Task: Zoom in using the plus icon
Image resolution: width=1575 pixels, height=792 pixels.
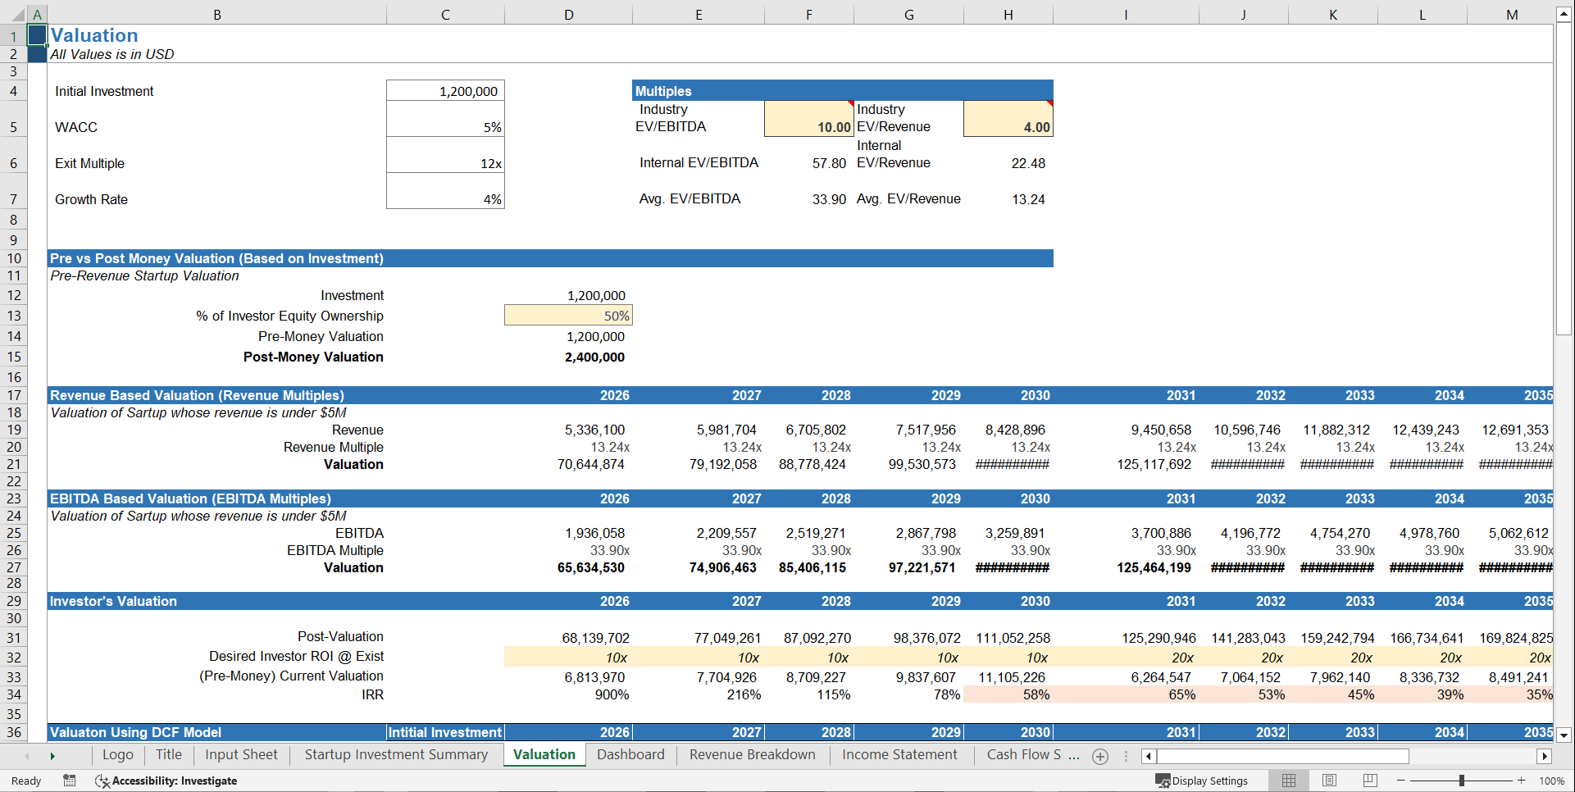Action: tap(1521, 781)
